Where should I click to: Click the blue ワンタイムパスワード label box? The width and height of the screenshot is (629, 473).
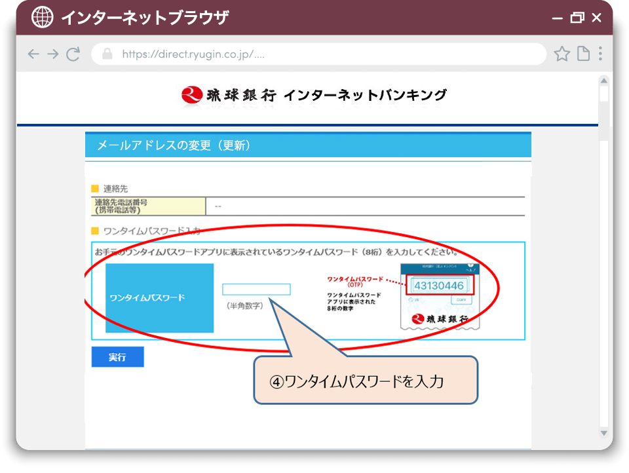160,298
